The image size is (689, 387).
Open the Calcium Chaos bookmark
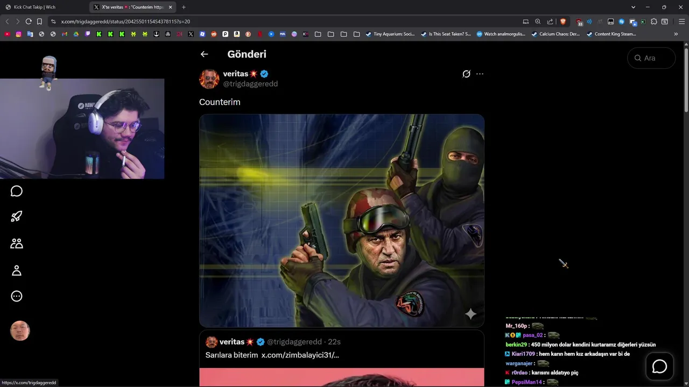point(556,34)
